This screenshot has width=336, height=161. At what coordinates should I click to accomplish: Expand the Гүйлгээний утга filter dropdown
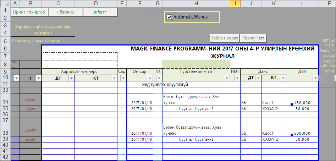pyautogui.click(x=226, y=78)
